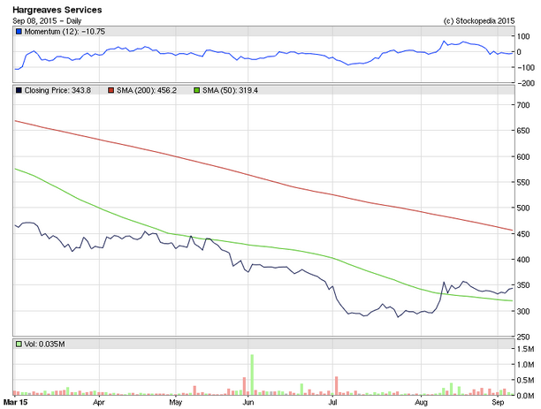Click the green Vol legend swatch
The height and width of the screenshot is (409, 541).
click(x=19, y=345)
